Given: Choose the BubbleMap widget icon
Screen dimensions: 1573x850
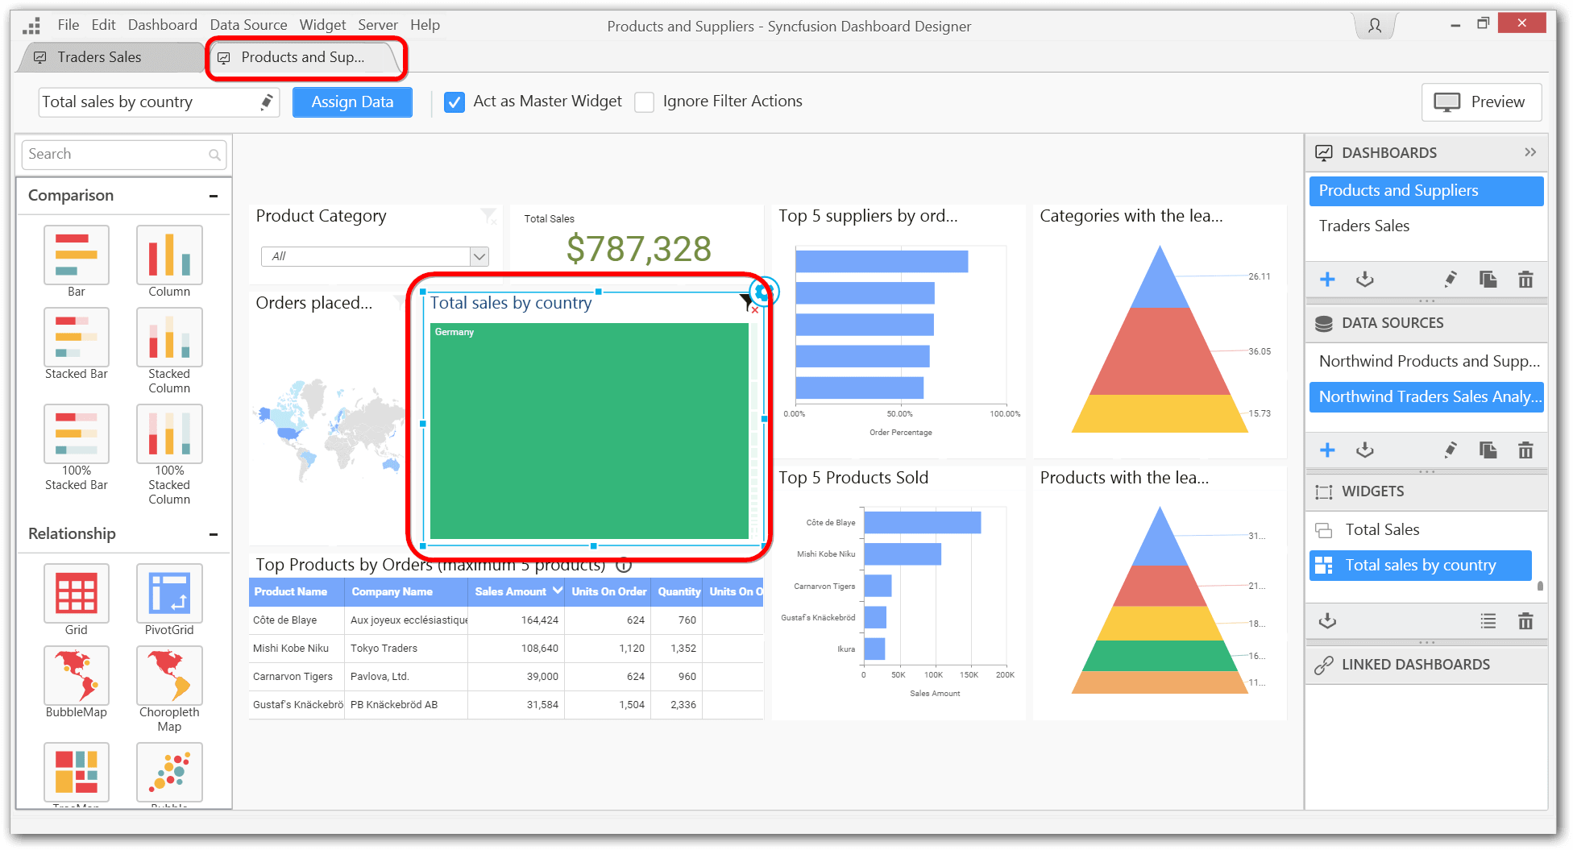Looking at the screenshot, I should [x=77, y=676].
